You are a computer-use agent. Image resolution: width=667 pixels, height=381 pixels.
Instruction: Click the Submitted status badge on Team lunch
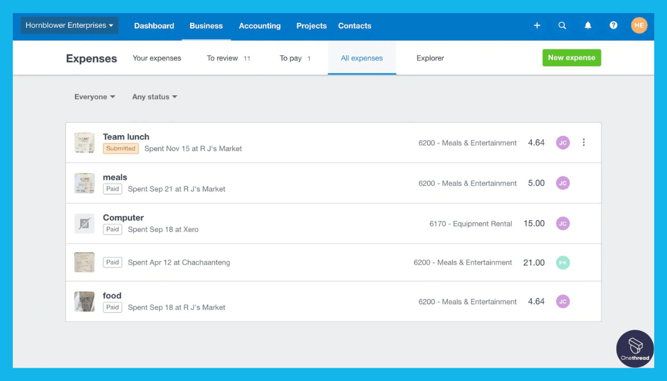121,149
